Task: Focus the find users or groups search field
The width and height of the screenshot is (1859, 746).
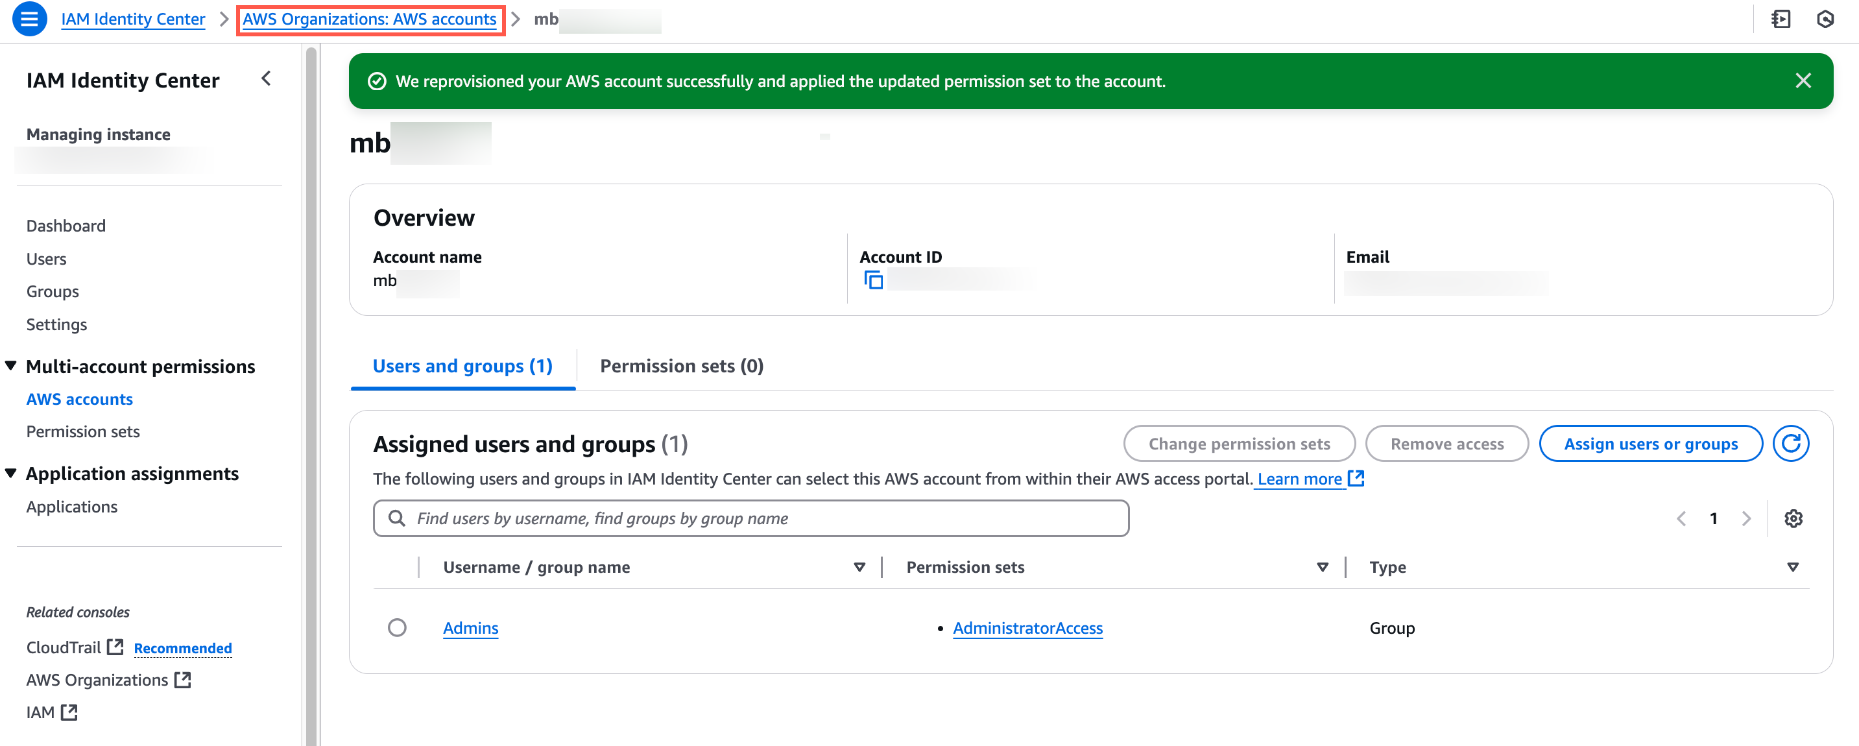Action: pos(750,518)
